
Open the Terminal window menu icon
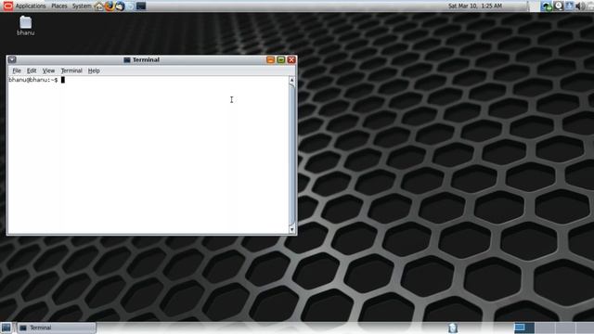coord(12,59)
